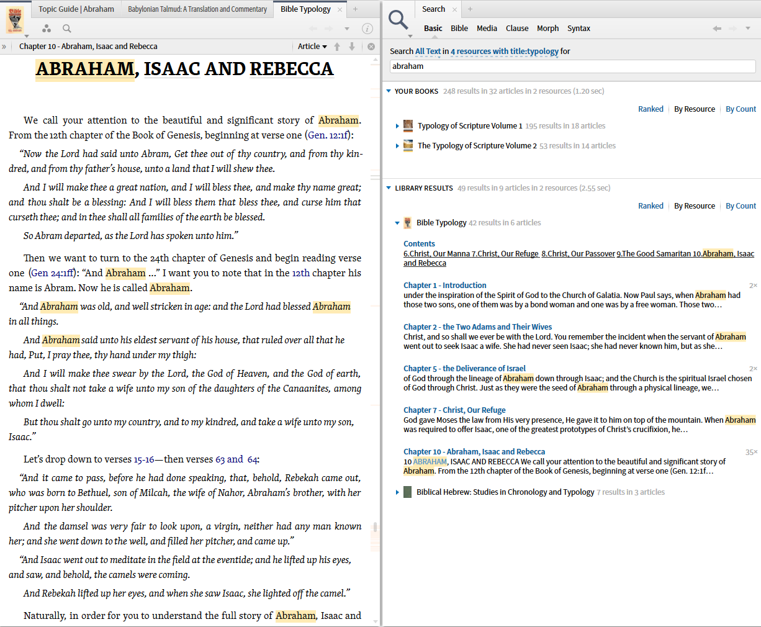Open resource information icon
The width and height of the screenshot is (761, 627).
coord(367,29)
